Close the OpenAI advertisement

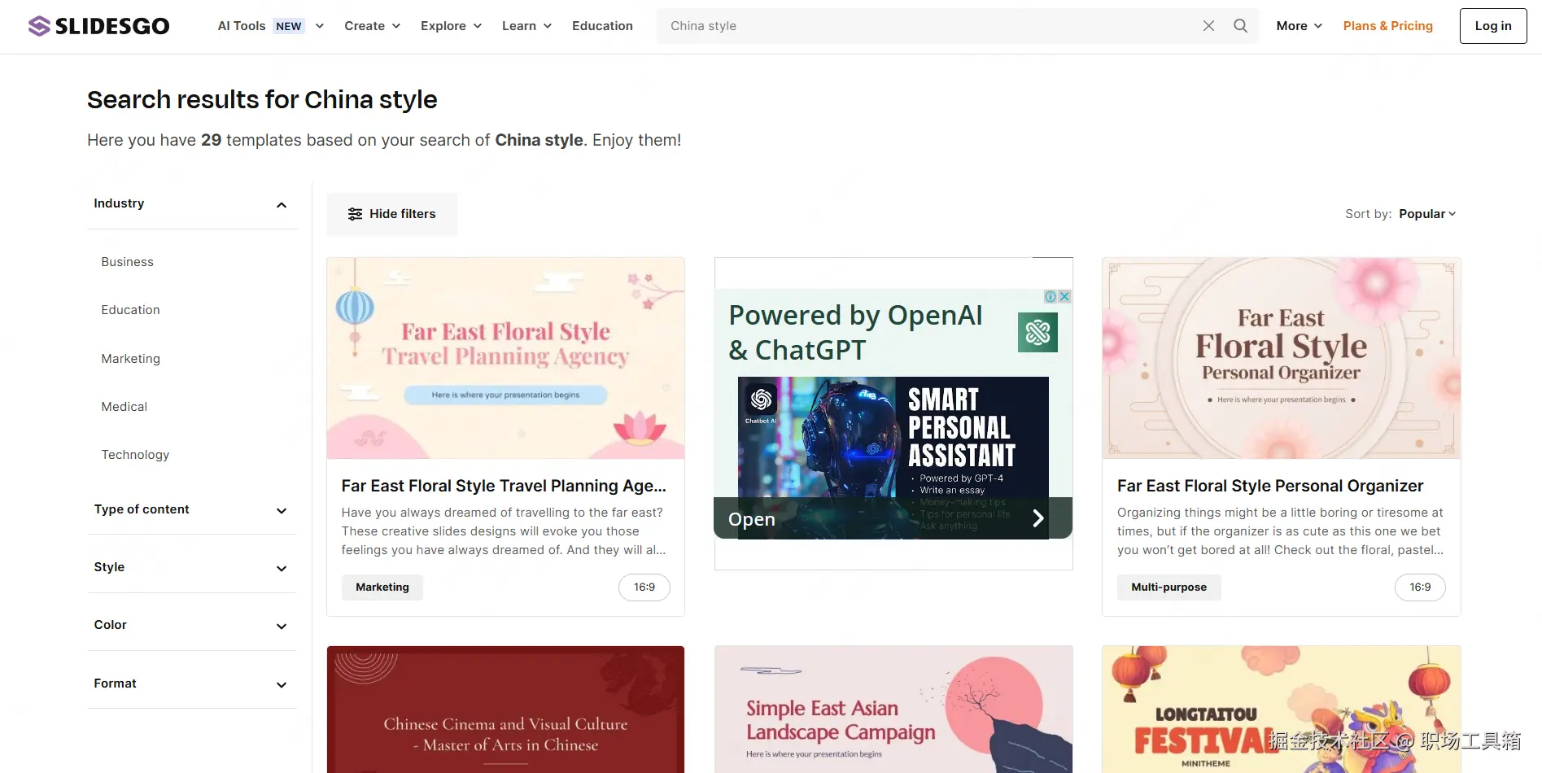(x=1064, y=297)
